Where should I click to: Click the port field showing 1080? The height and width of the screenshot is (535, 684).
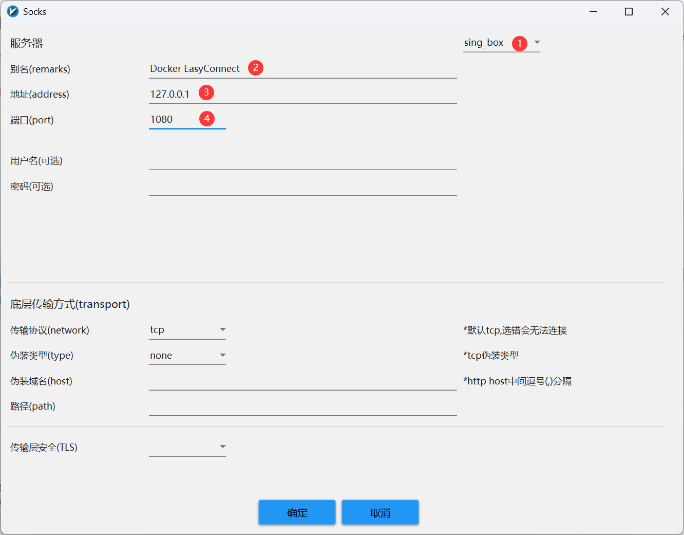point(187,120)
